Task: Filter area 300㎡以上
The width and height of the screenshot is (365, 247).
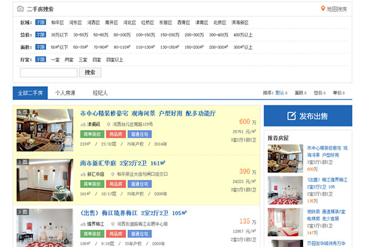Action: pyautogui.click(x=243, y=47)
